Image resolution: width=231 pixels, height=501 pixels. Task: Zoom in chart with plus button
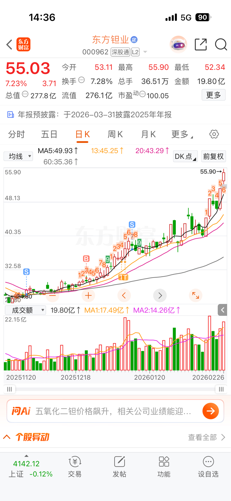[x=88, y=295]
